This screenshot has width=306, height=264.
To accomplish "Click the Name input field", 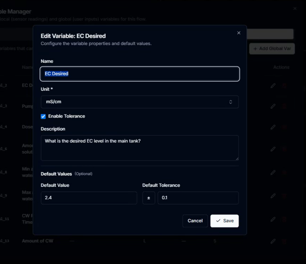I will click(140, 74).
